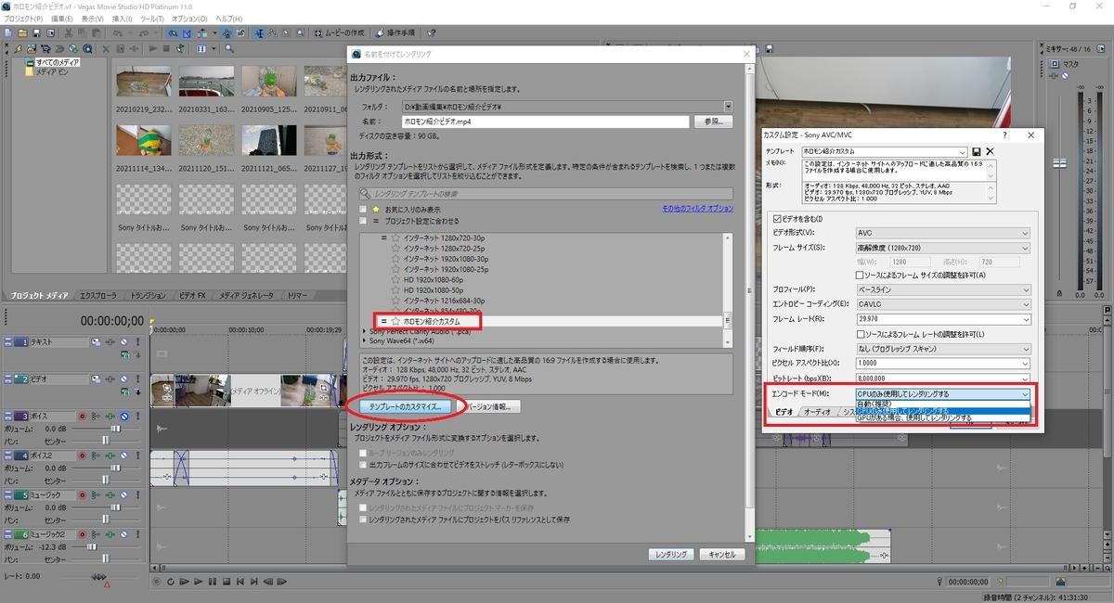This screenshot has height=603, width=1114.
Task: Adjust the ミュージック2 track volume slider
Action: click(x=91, y=547)
